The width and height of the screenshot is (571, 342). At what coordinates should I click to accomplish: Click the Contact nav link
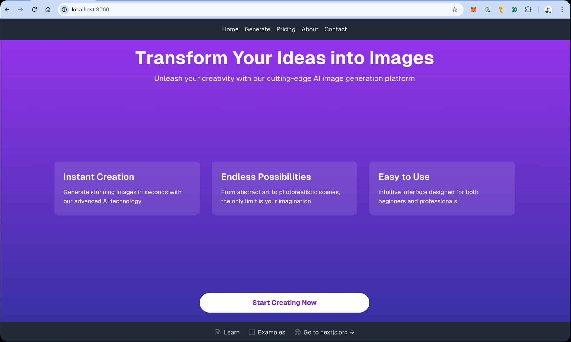pos(335,29)
